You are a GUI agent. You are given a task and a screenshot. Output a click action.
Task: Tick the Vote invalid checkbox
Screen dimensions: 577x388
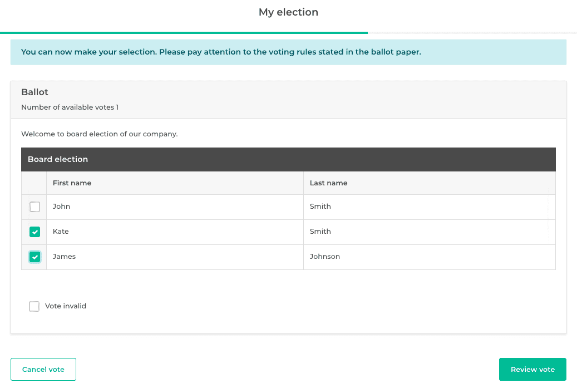point(34,306)
